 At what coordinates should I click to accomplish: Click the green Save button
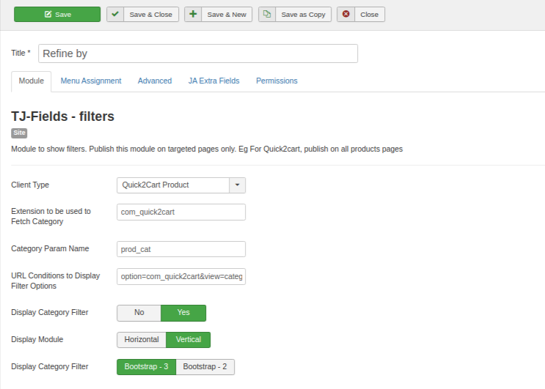(x=57, y=15)
